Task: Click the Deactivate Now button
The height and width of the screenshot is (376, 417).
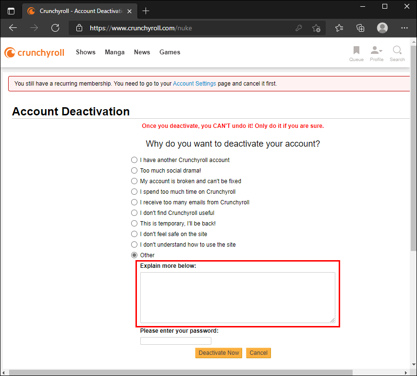Action: 219,353
